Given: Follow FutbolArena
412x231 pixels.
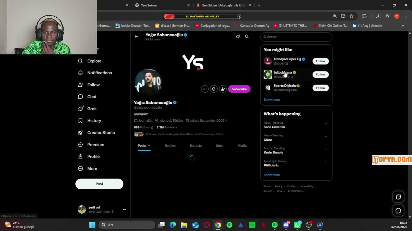Looking at the screenshot, I should coord(321,74).
